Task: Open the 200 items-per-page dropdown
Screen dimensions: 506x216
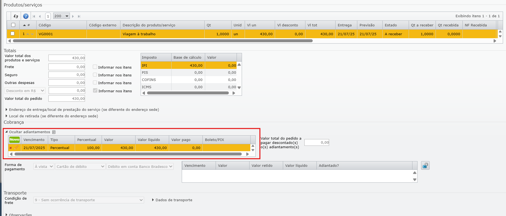Action: (62, 16)
